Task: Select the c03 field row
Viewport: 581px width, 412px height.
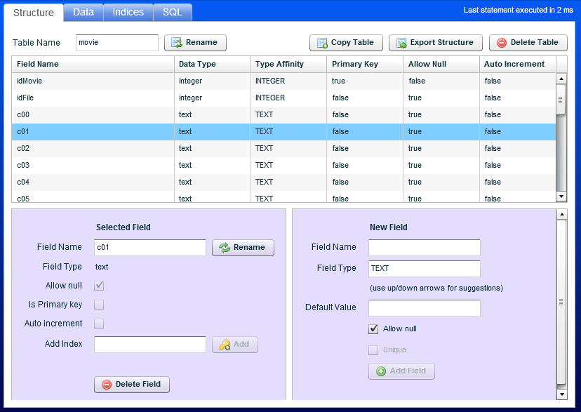Action: 283,166
